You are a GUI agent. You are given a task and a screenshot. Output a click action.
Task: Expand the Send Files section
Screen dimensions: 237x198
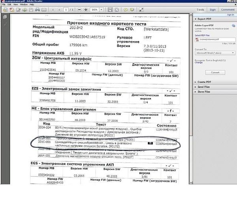pos(204,87)
